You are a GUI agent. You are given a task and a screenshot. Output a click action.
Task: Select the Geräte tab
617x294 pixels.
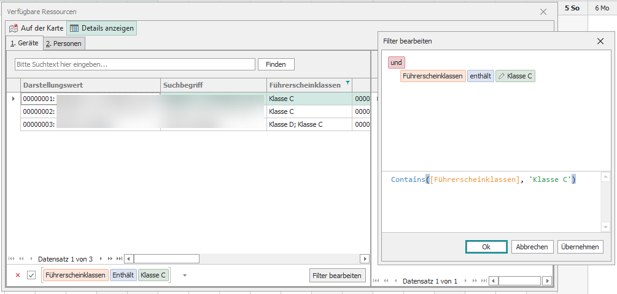25,43
